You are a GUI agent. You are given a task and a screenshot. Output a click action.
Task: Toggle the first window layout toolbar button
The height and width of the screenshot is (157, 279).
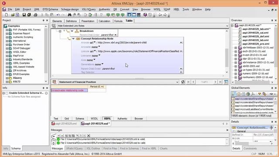click(129, 15)
